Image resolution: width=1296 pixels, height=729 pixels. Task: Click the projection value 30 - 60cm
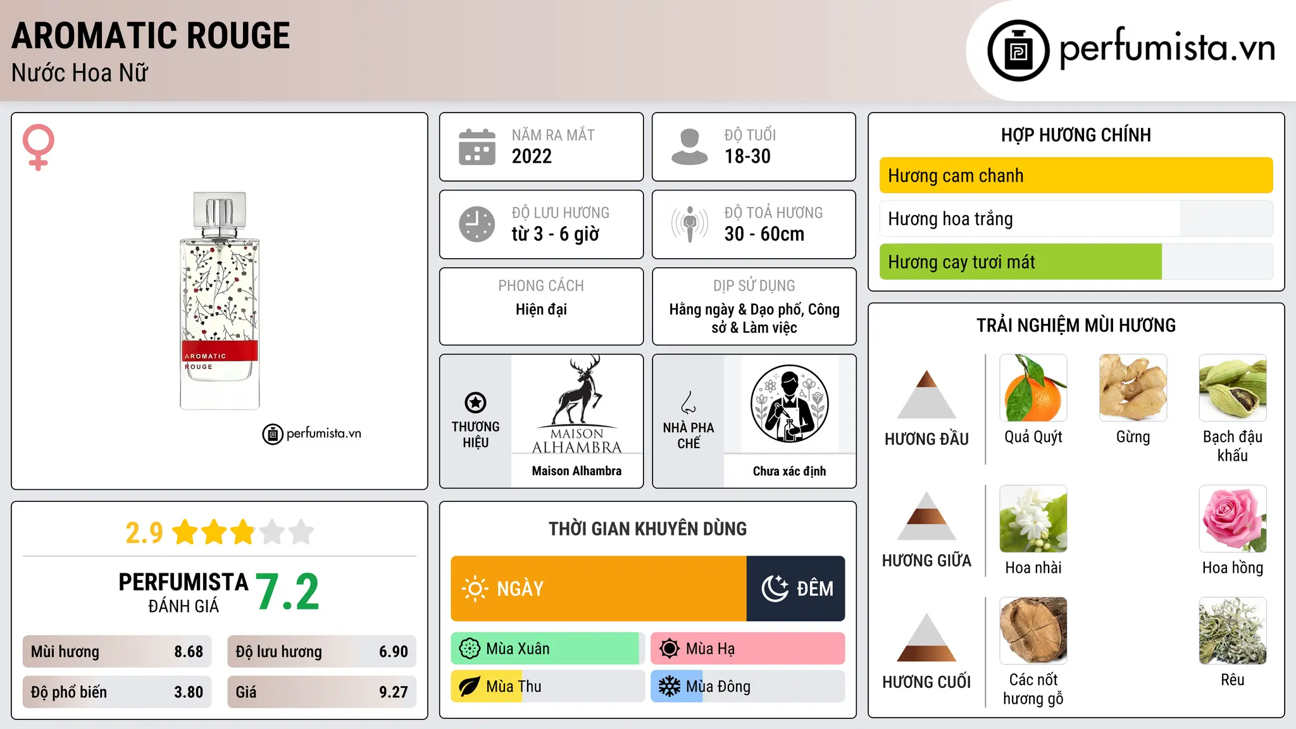(764, 234)
